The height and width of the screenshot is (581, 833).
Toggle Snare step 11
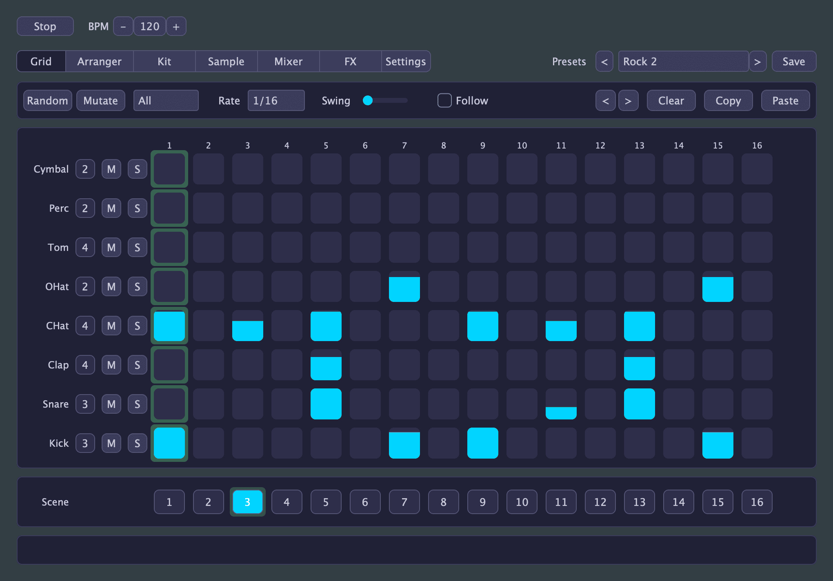[561, 404]
